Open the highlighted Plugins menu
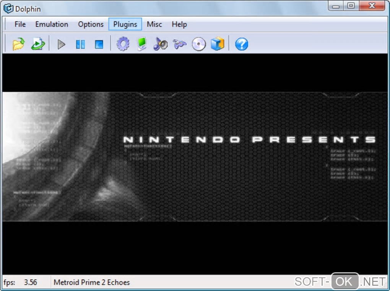Screen dimensions: 390x291 125,24
